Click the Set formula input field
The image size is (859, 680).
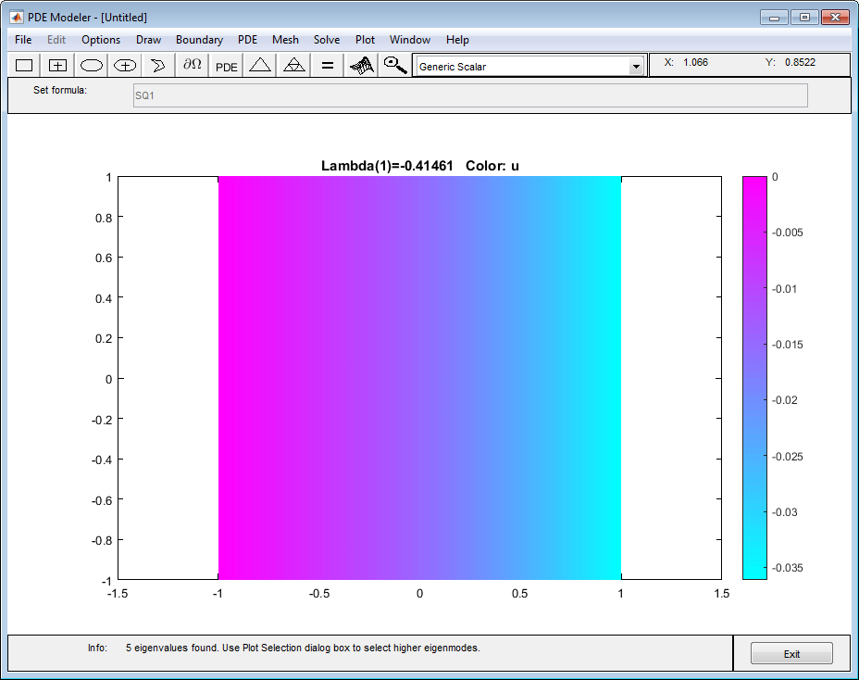(470, 95)
